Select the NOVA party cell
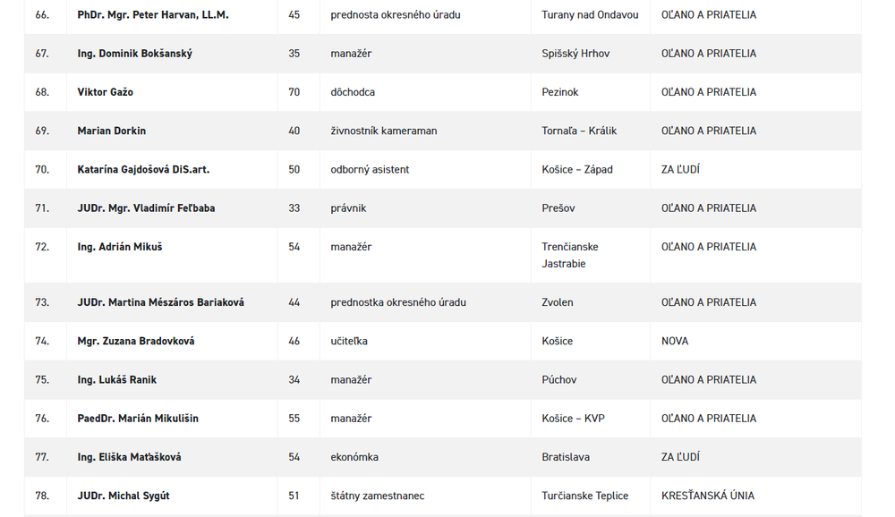This screenshot has height=517, width=895. point(675,341)
